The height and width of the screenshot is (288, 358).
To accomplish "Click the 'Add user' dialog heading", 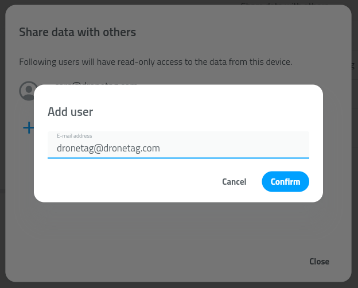I will 71,112.
